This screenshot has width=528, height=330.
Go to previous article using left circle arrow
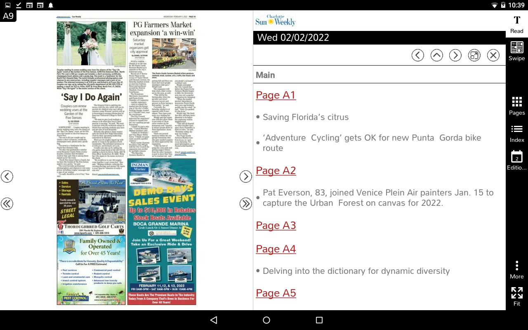[x=417, y=55]
